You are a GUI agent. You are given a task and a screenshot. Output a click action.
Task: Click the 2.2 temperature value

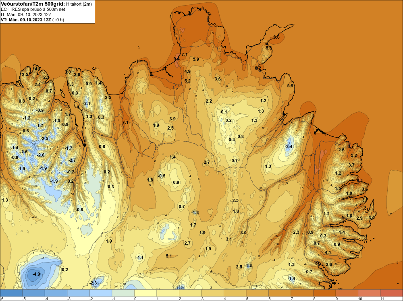pos(209,101)
